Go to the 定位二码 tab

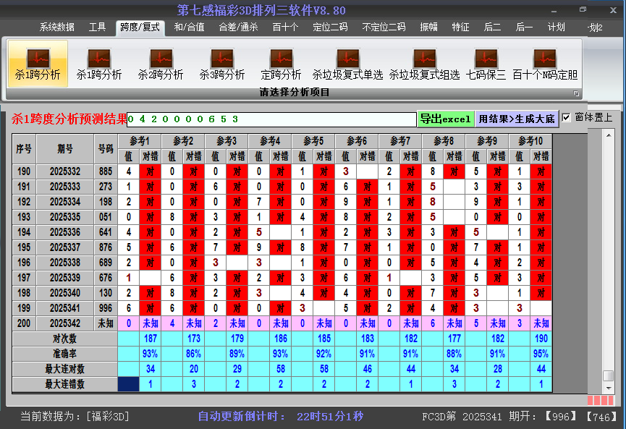(330, 27)
